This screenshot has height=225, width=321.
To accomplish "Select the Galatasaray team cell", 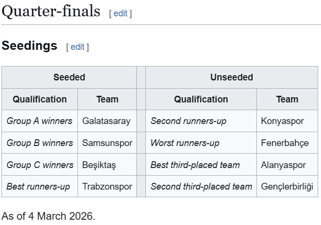I will pyautogui.click(x=106, y=121).
